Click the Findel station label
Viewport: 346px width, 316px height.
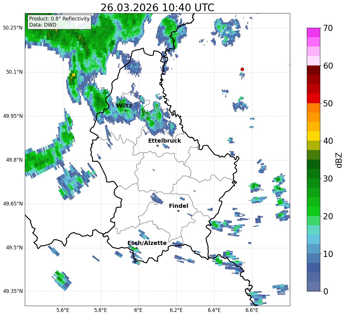pos(179,206)
